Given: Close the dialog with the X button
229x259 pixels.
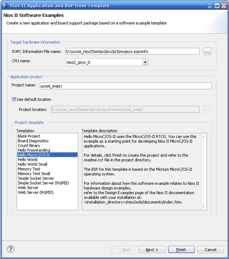Looking at the screenshot, I should 224,6.
